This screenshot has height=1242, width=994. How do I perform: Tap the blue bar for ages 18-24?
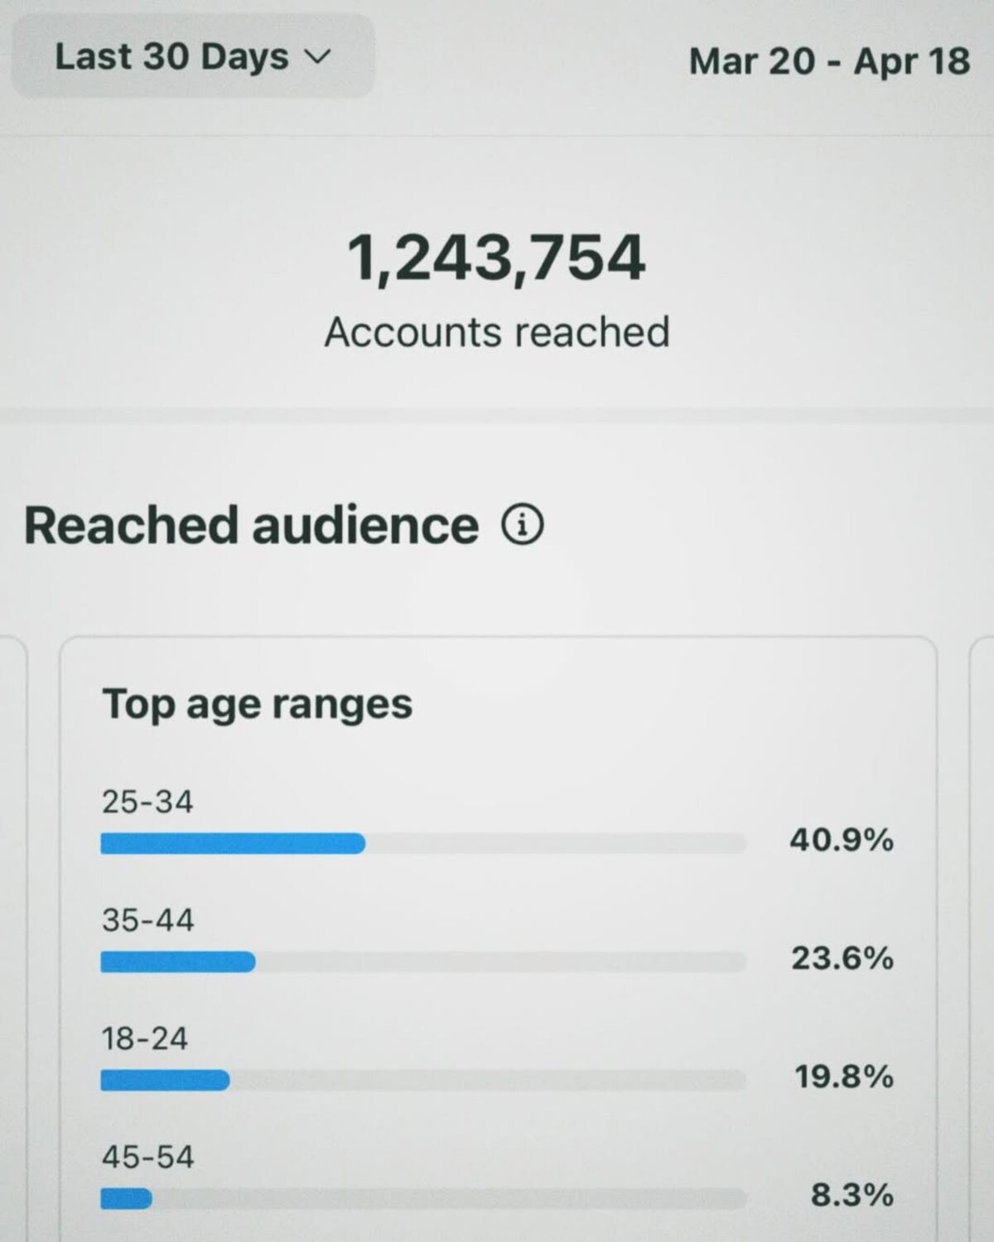(165, 1081)
